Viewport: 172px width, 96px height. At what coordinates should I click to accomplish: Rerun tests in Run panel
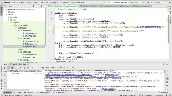tap(5, 68)
